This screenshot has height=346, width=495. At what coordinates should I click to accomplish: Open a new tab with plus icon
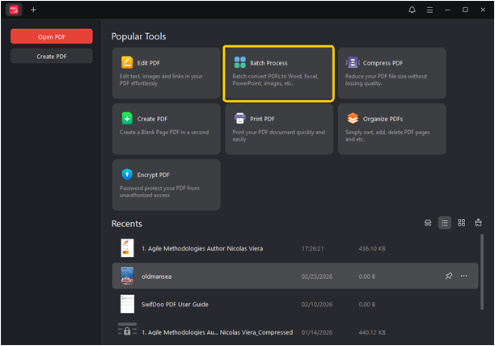(33, 10)
